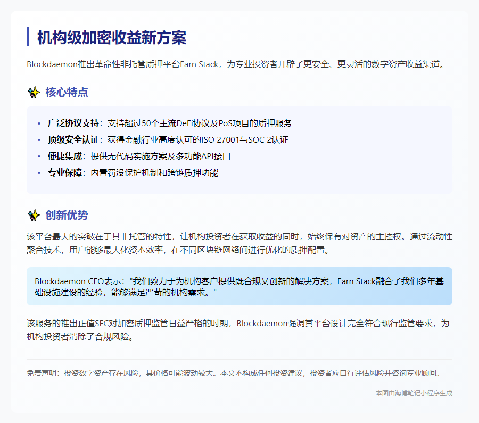This screenshot has width=479, height=423.
Task: Click the paragraph starting 该服务的推出正值SEC
Action: [x=238, y=330]
